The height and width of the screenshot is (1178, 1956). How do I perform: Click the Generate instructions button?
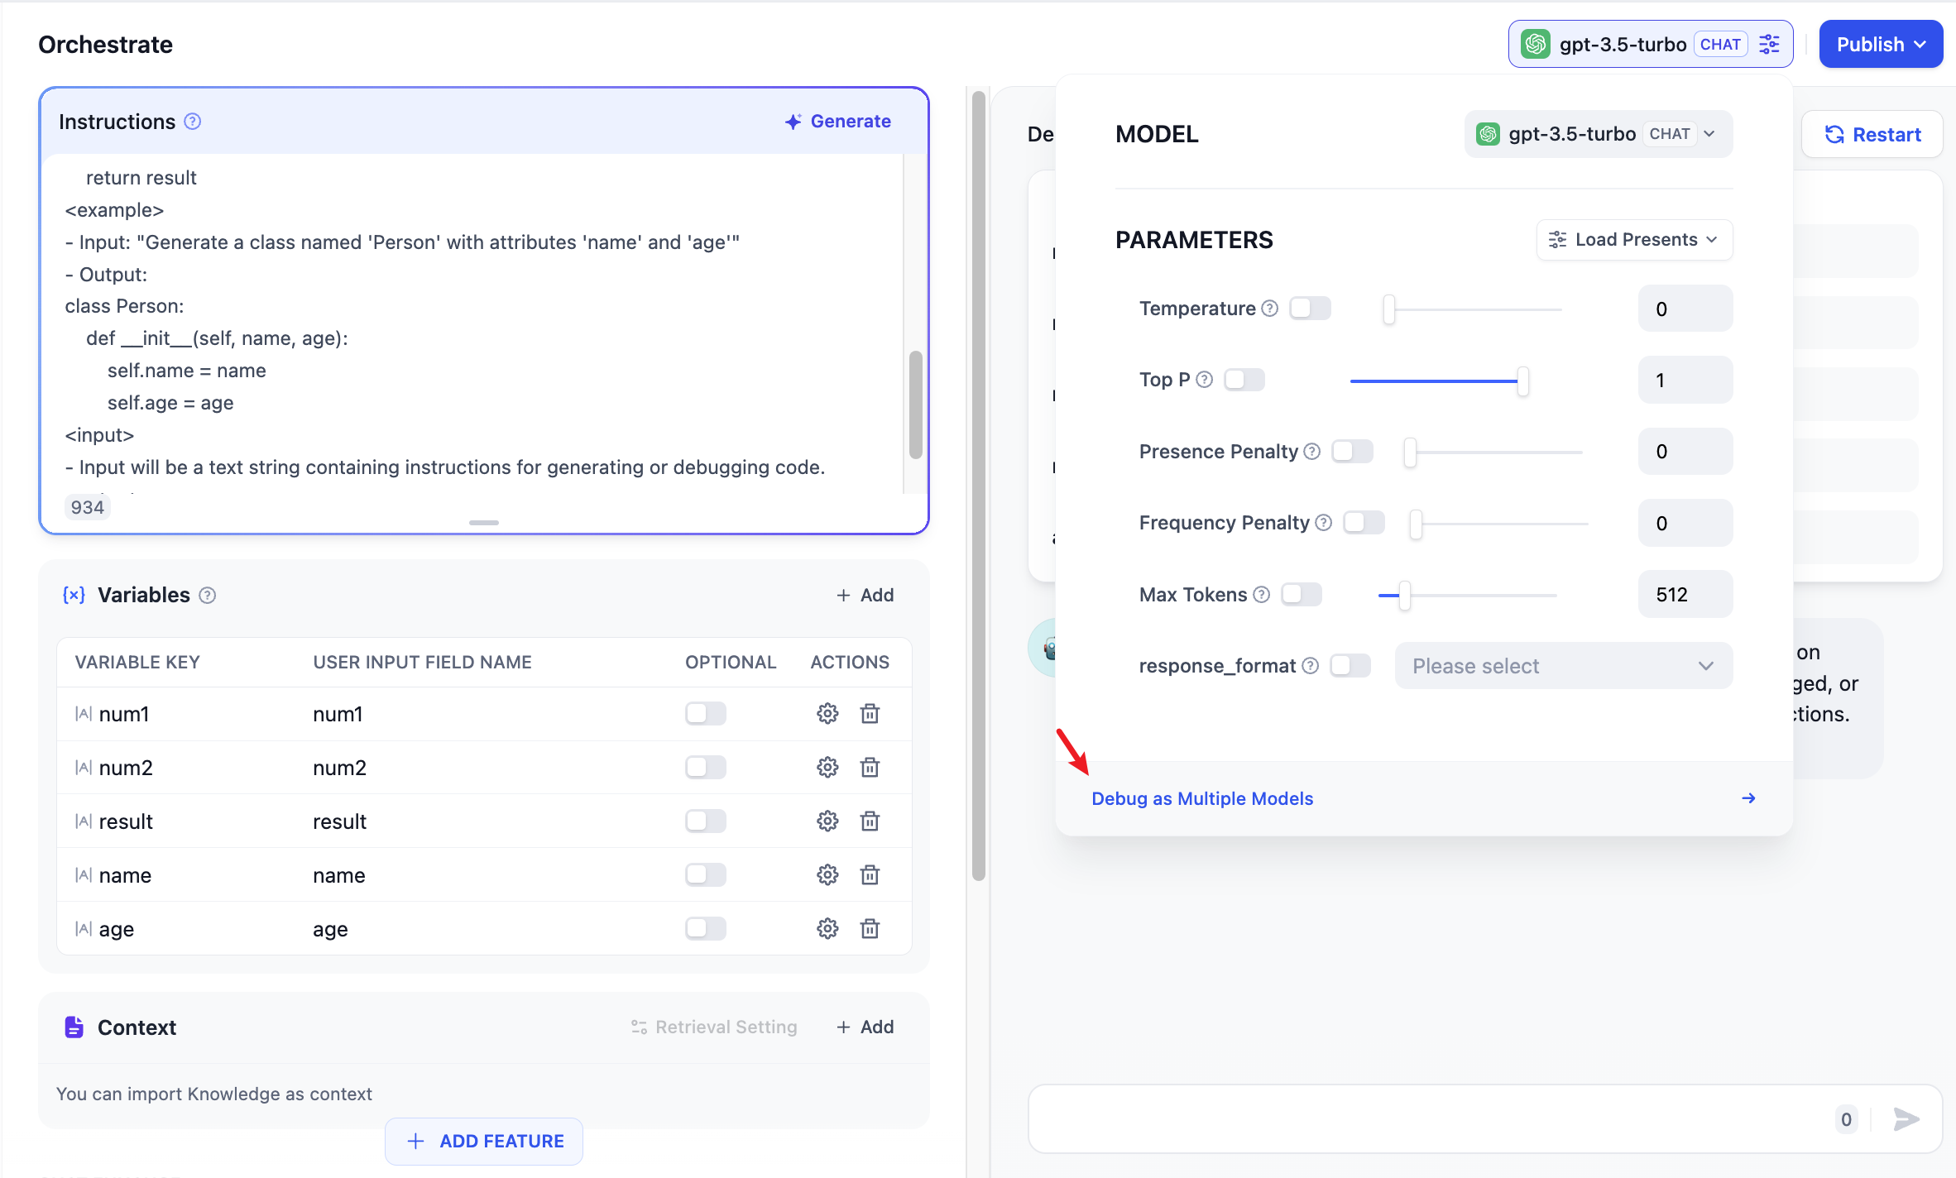pos(838,122)
